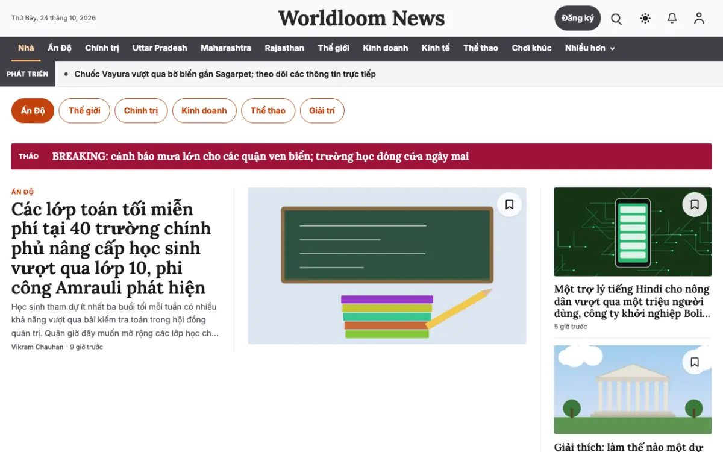Screen dimensions: 723x452
Task: Click author name Vikram Chauhan
Action: [x=37, y=347]
